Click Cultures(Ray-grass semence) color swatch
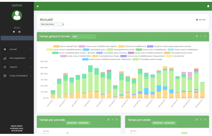 99,53
